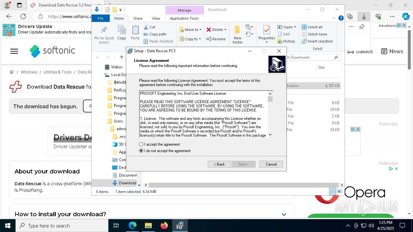The height and width of the screenshot is (232, 413).
Task: Click Select none in ribbon
Action: (x=314, y=34)
